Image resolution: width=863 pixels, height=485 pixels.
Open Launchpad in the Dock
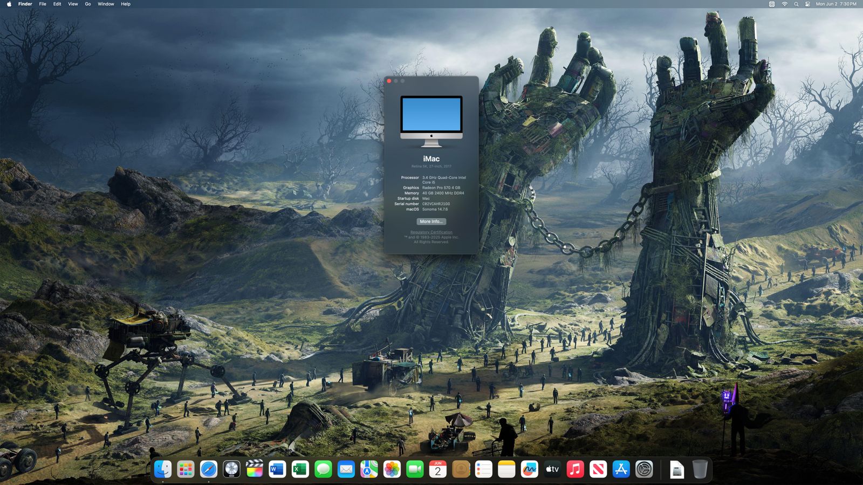coord(186,469)
